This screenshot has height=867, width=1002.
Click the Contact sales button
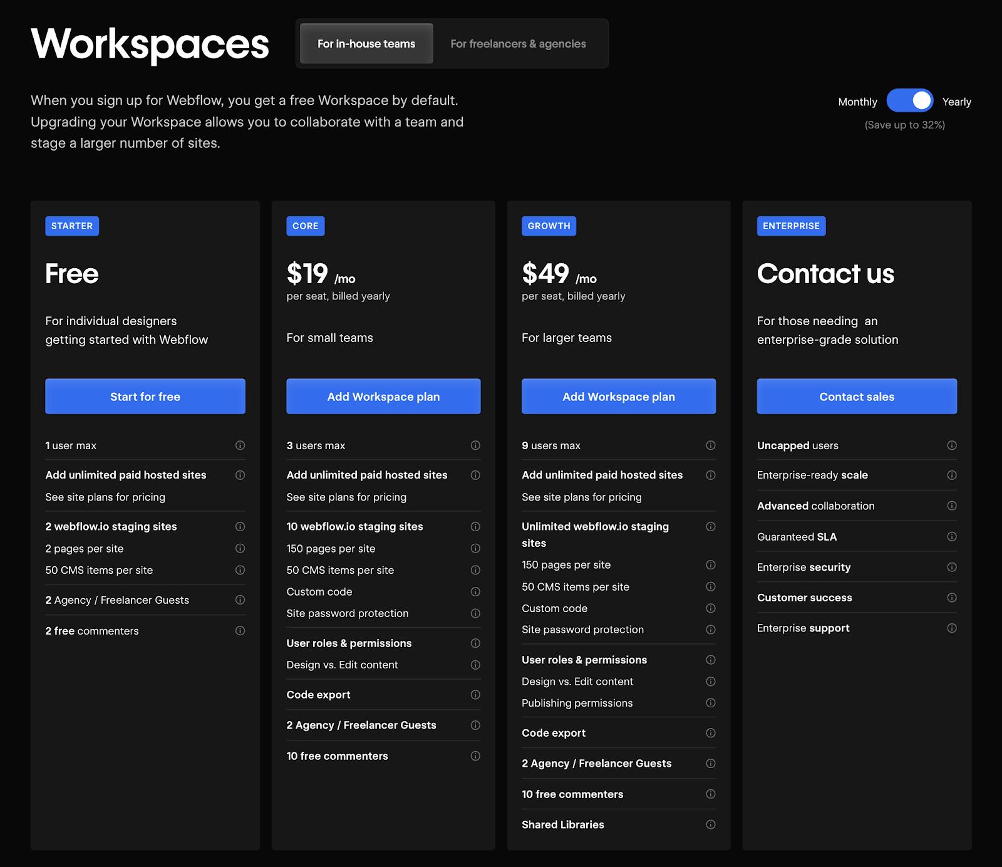[x=857, y=397]
